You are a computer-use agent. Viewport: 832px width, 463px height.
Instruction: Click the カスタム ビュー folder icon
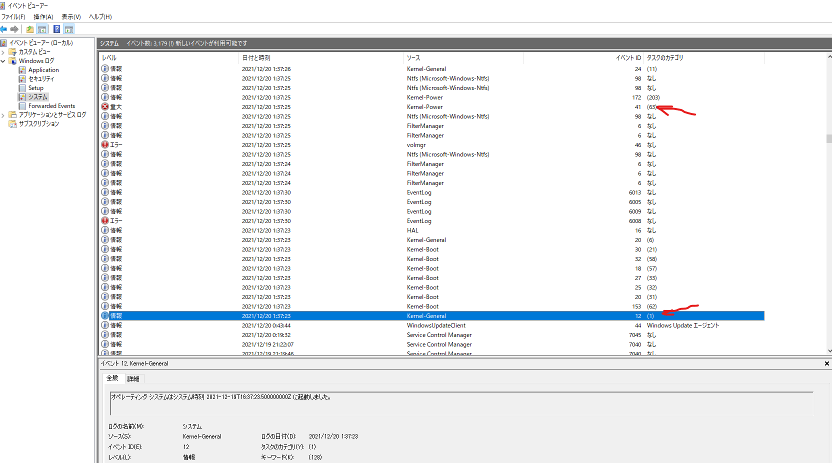[13, 52]
